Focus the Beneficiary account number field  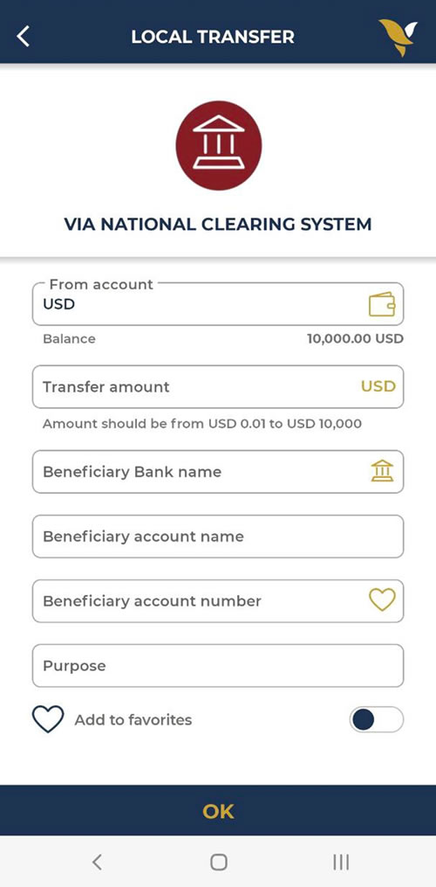coord(218,600)
